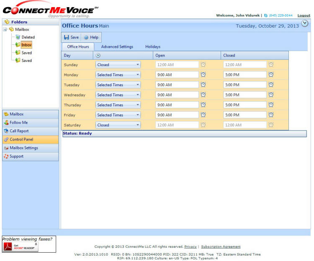Select the first Saved folder
Image resolution: width=314 pixels, height=261 pixels.
coord(27,53)
